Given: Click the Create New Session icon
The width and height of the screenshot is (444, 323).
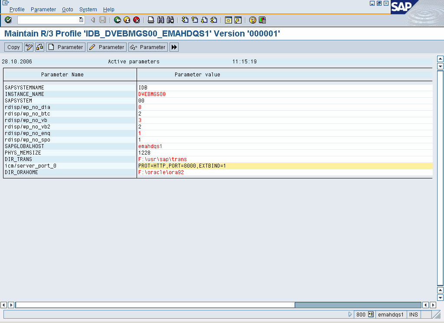Looking at the screenshot, I should coord(228,20).
